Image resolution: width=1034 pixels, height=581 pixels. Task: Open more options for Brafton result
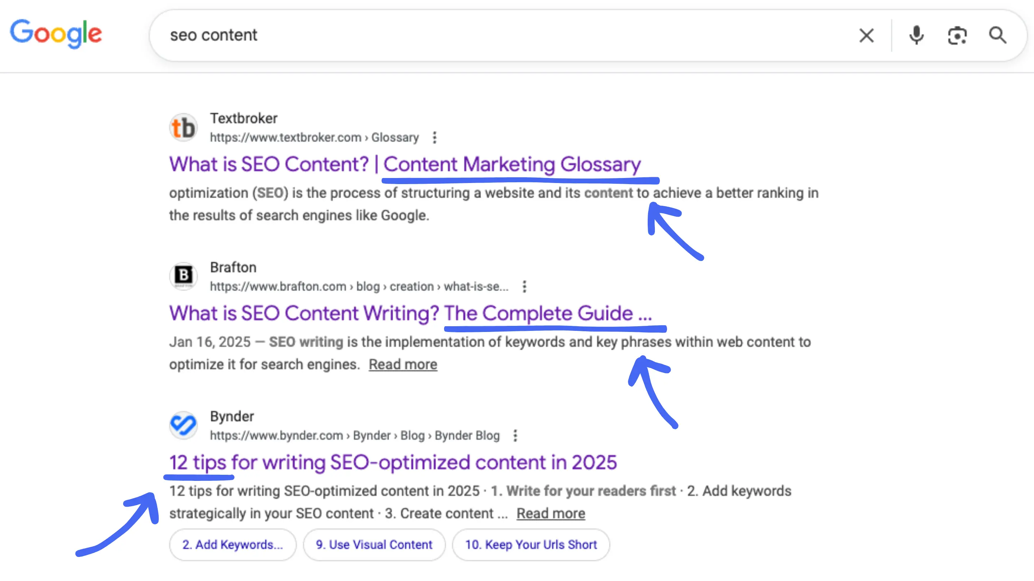click(524, 286)
